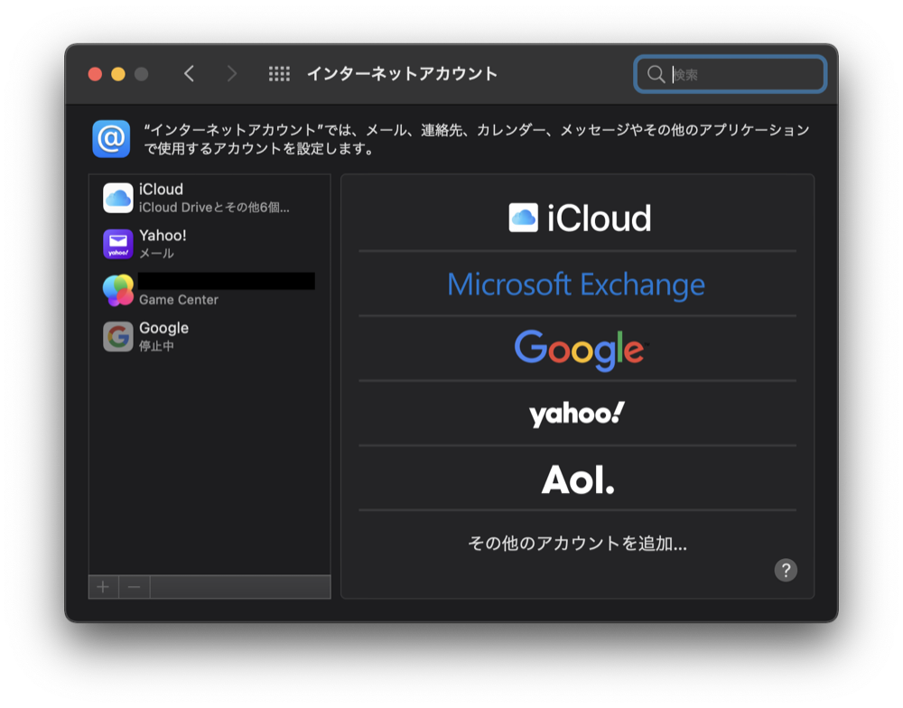Screen dimensions: 903x708
Task: Click the Internet Accounts @ icon
Action: coord(111,139)
